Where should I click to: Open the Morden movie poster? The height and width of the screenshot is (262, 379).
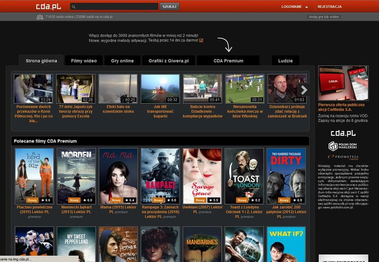click(76, 176)
